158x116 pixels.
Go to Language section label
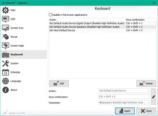point(16,81)
